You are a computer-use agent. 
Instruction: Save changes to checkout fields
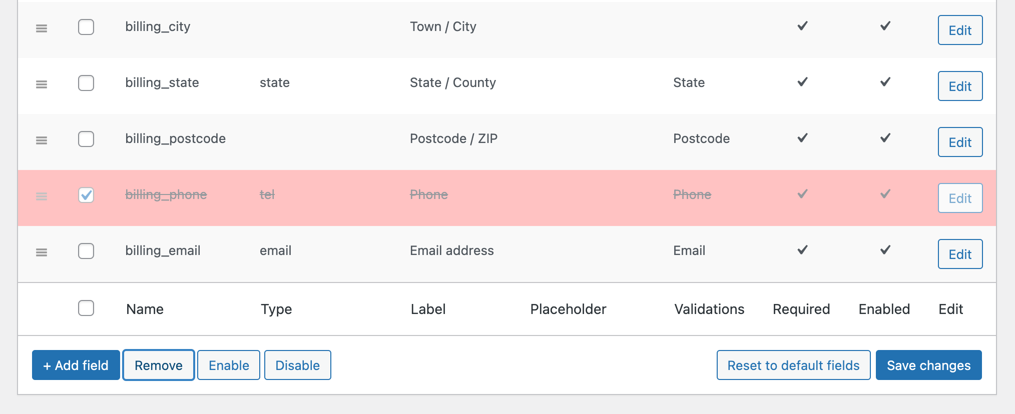[928, 365]
